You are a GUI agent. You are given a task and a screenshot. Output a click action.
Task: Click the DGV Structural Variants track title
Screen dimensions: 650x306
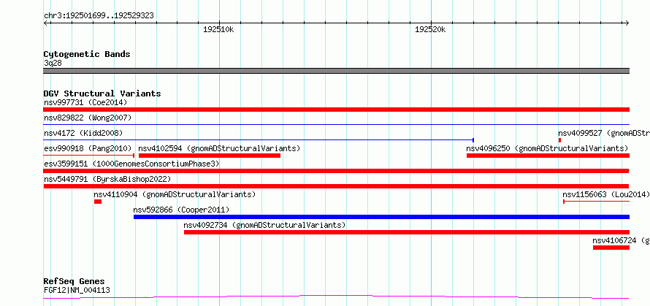click(x=102, y=93)
